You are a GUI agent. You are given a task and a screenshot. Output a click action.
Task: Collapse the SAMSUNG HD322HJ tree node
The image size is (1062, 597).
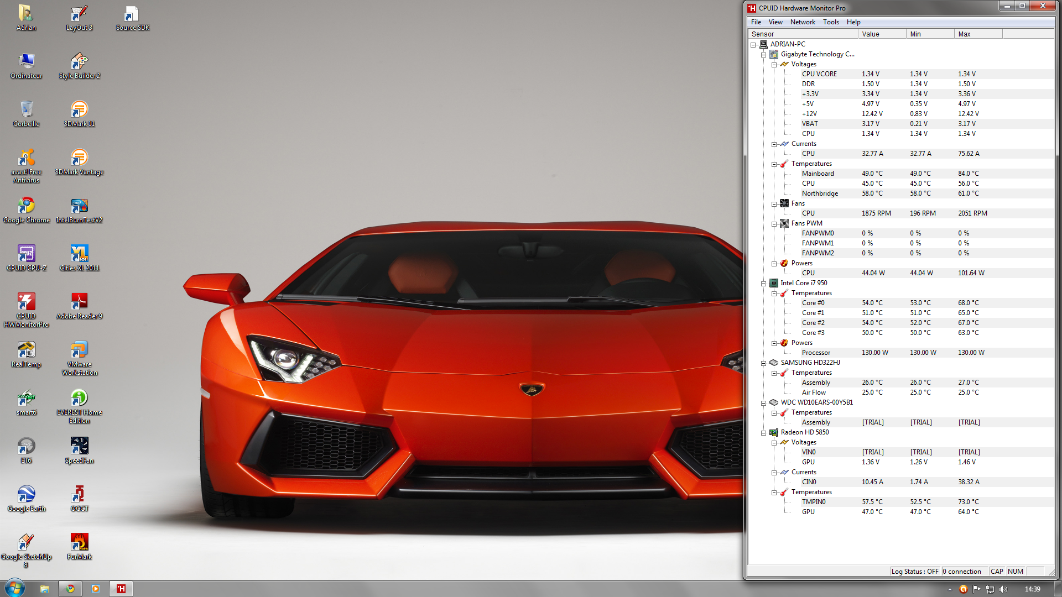[763, 363]
